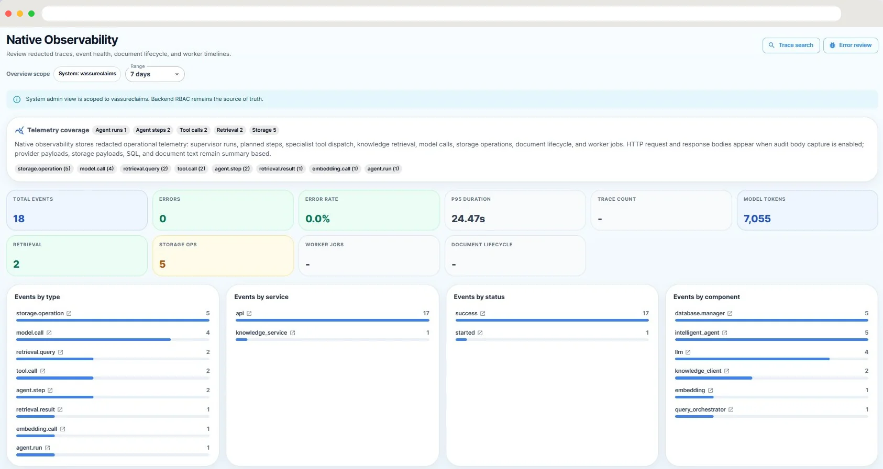Click magnifier icon in Trace search button

coord(771,45)
